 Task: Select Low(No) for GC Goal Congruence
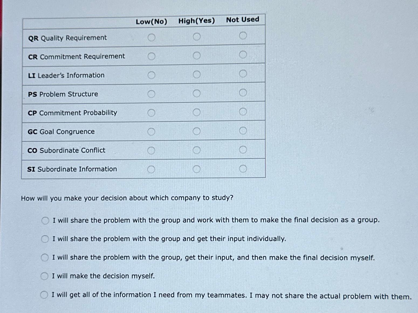point(152,131)
